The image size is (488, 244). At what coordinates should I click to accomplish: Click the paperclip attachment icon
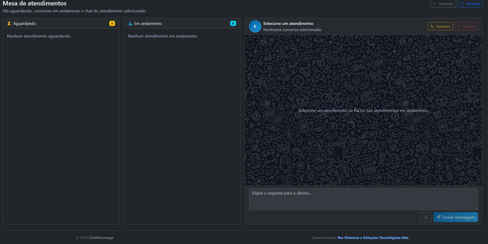426,217
